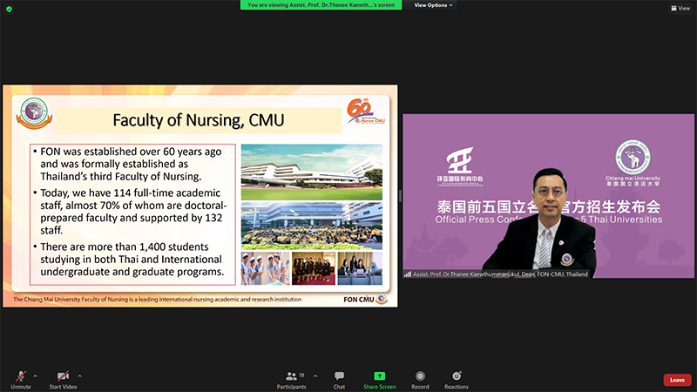Open the Chat panel
This screenshot has width=697, height=392.
(x=339, y=380)
